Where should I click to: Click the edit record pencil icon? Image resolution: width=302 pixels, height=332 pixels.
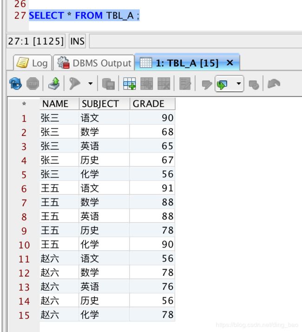(x=185, y=84)
